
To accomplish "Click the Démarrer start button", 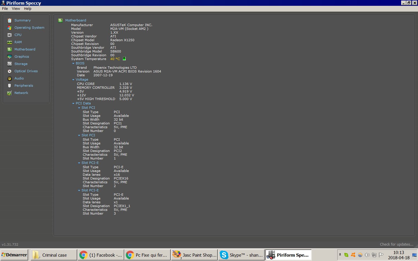I will coord(14,255).
